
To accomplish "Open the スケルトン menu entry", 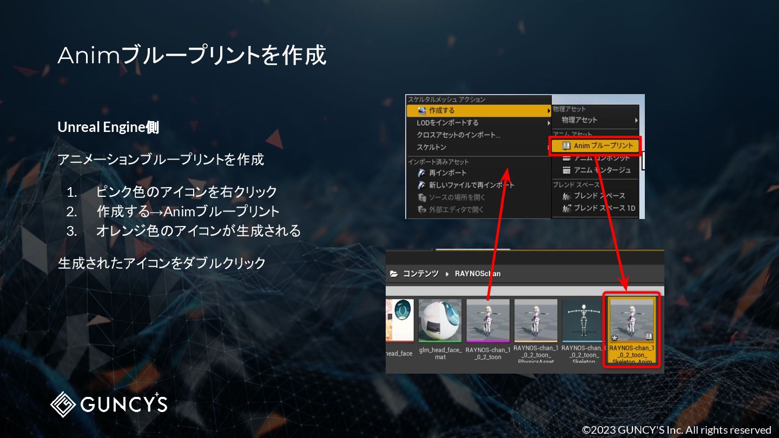I will [x=478, y=147].
